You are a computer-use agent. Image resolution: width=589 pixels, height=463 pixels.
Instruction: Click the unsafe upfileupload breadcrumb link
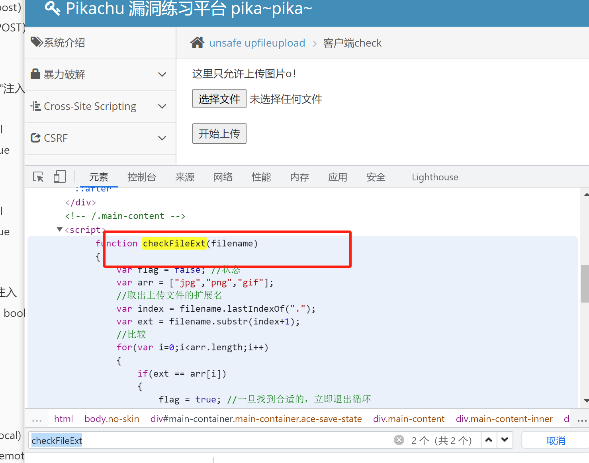click(257, 43)
